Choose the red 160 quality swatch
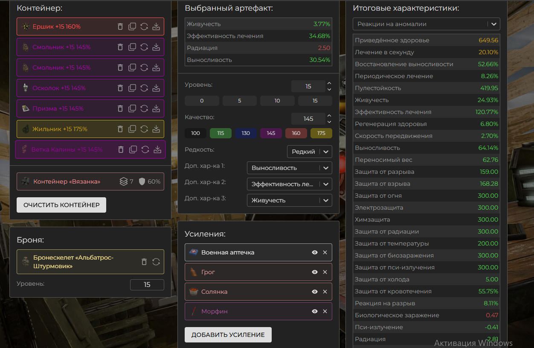 point(296,133)
